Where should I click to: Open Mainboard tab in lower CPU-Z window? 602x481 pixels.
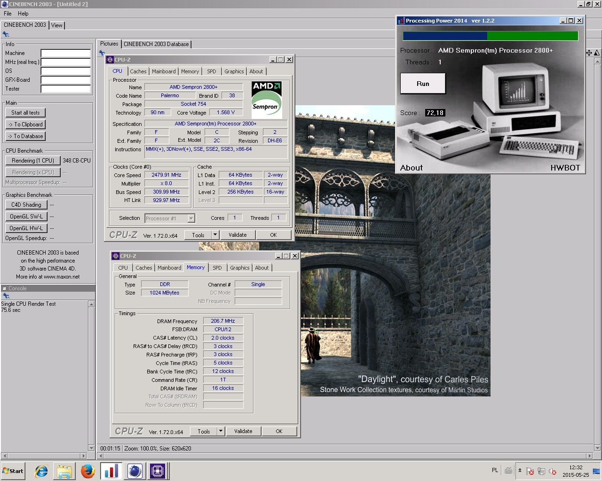(x=169, y=268)
